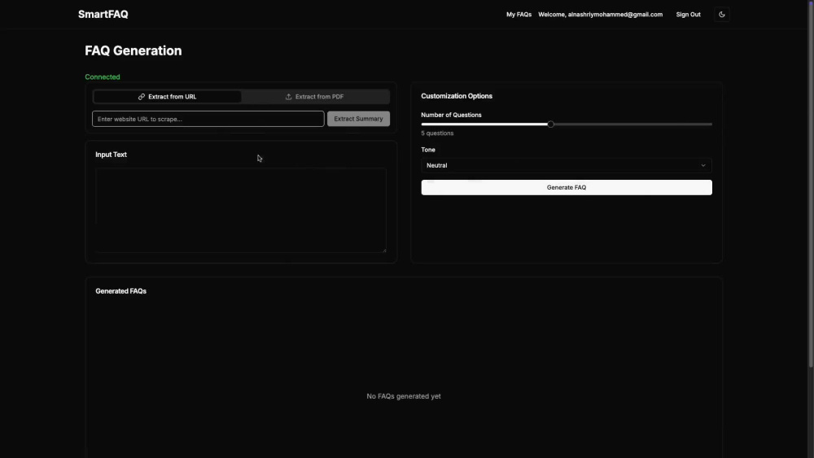This screenshot has height=458, width=814.
Task: Switch to Extract from PDF tab
Action: point(314,97)
